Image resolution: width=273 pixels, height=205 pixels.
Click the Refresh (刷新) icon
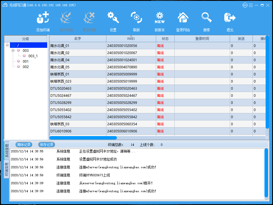pyautogui.click(x=136, y=18)
